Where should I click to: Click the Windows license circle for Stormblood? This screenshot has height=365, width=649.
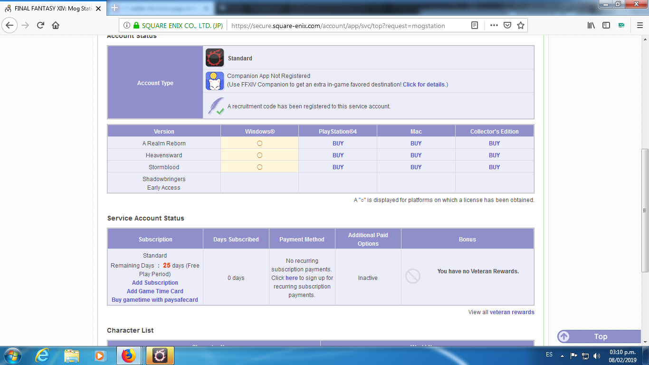tap(259, 167)
